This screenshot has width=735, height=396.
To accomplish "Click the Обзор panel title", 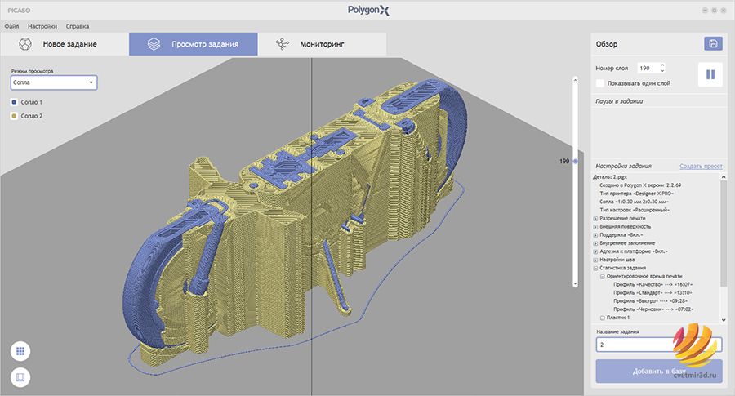I will pyautogui.click(x=607, y=44).
